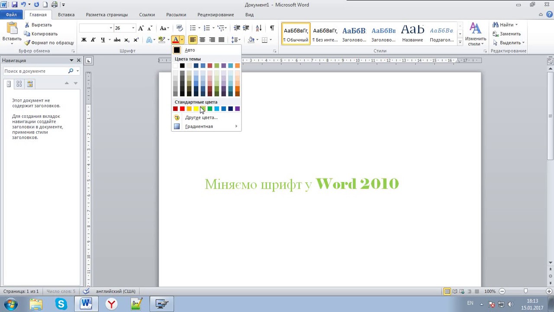
Task: Open Другие цвета... (More Colors)
Action: [206, 117]
